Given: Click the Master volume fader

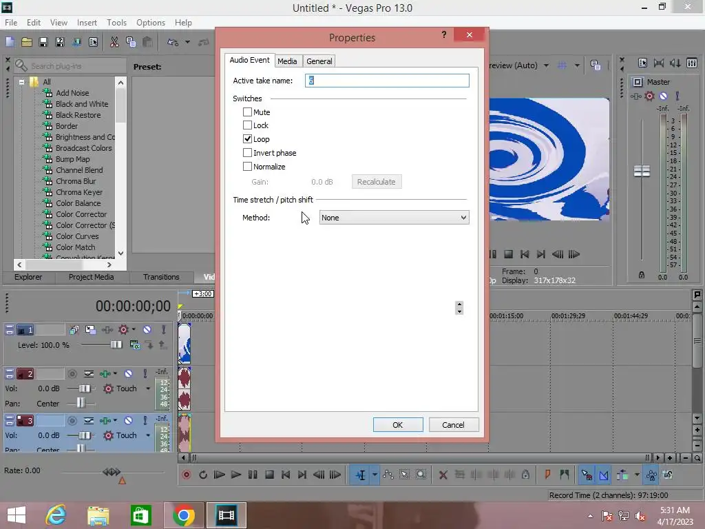Looking at the screenshot, I should (642, 171).
